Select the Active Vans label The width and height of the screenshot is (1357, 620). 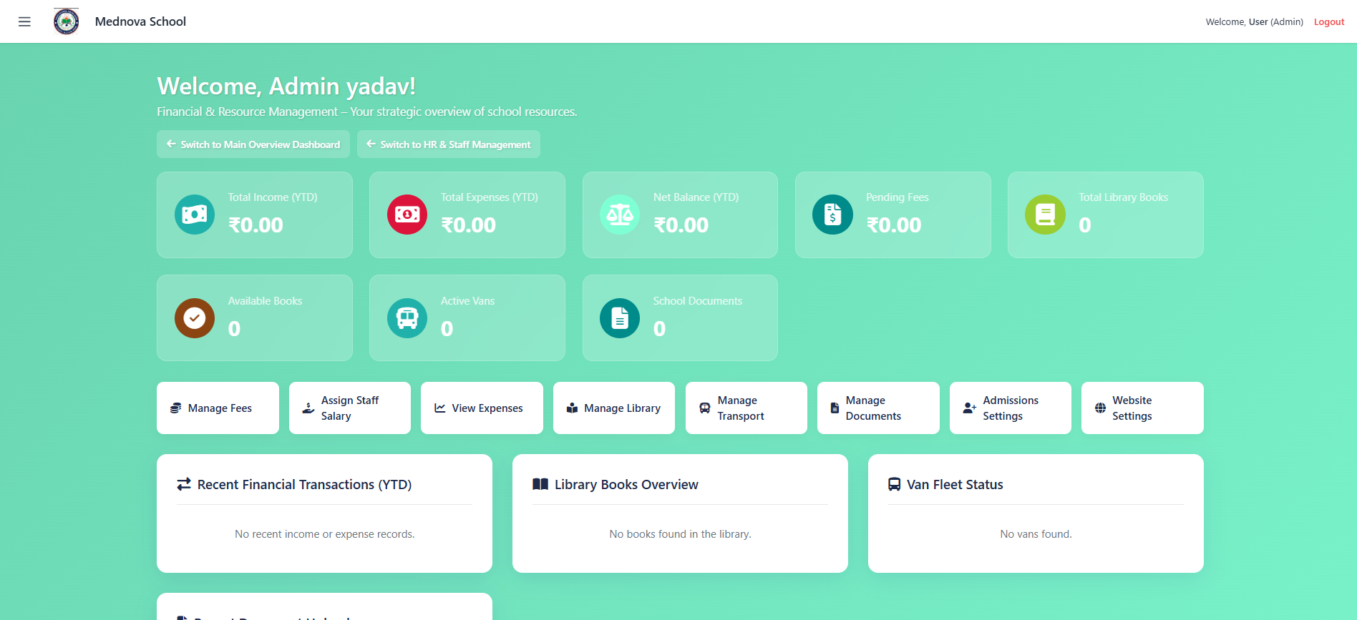click(x=467, y=301)
